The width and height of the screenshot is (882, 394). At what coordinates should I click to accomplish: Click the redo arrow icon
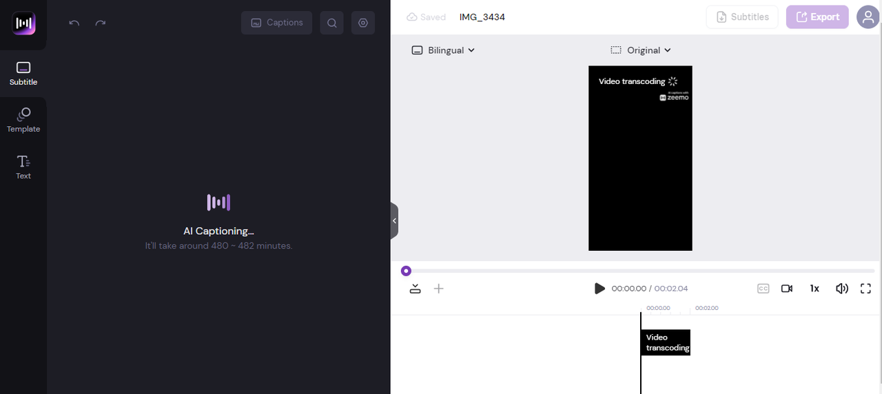101,23
